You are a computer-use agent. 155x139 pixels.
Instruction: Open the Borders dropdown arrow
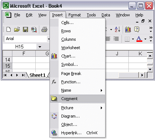tap(133, 39)
